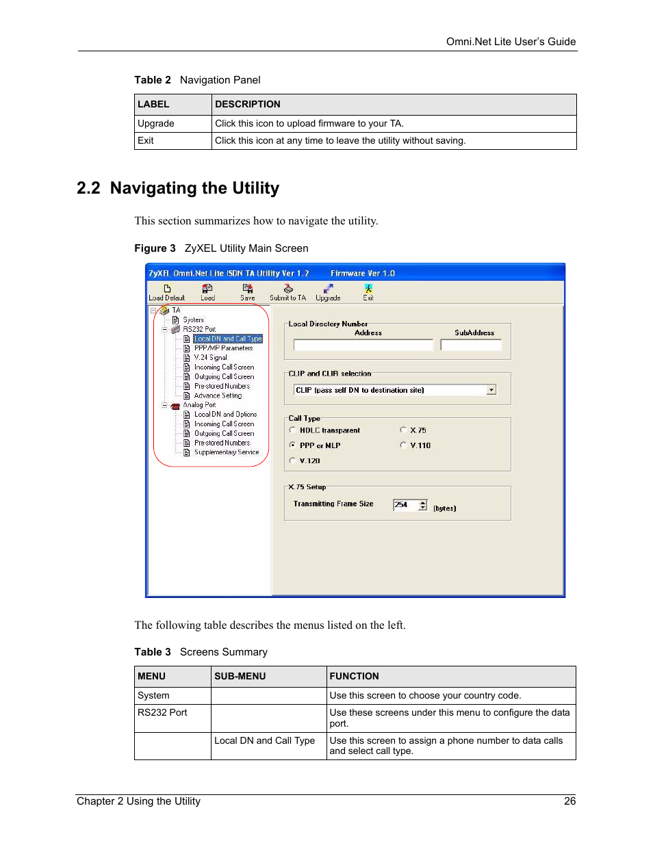Click the Submit to TA icon
Viewport: 653px width, 845px height.
tap(288, 289)
